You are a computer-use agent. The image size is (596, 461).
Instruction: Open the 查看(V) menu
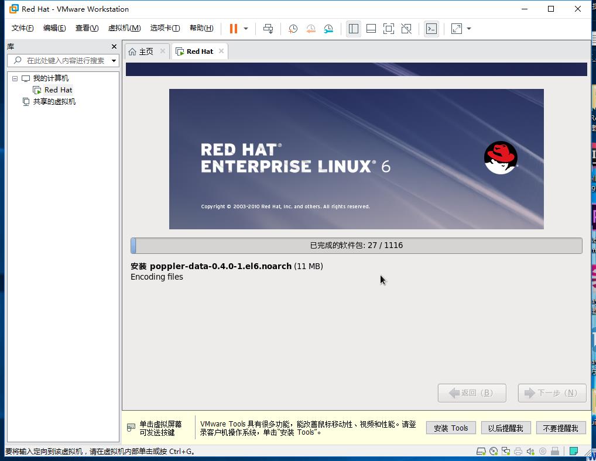[87, 28]
